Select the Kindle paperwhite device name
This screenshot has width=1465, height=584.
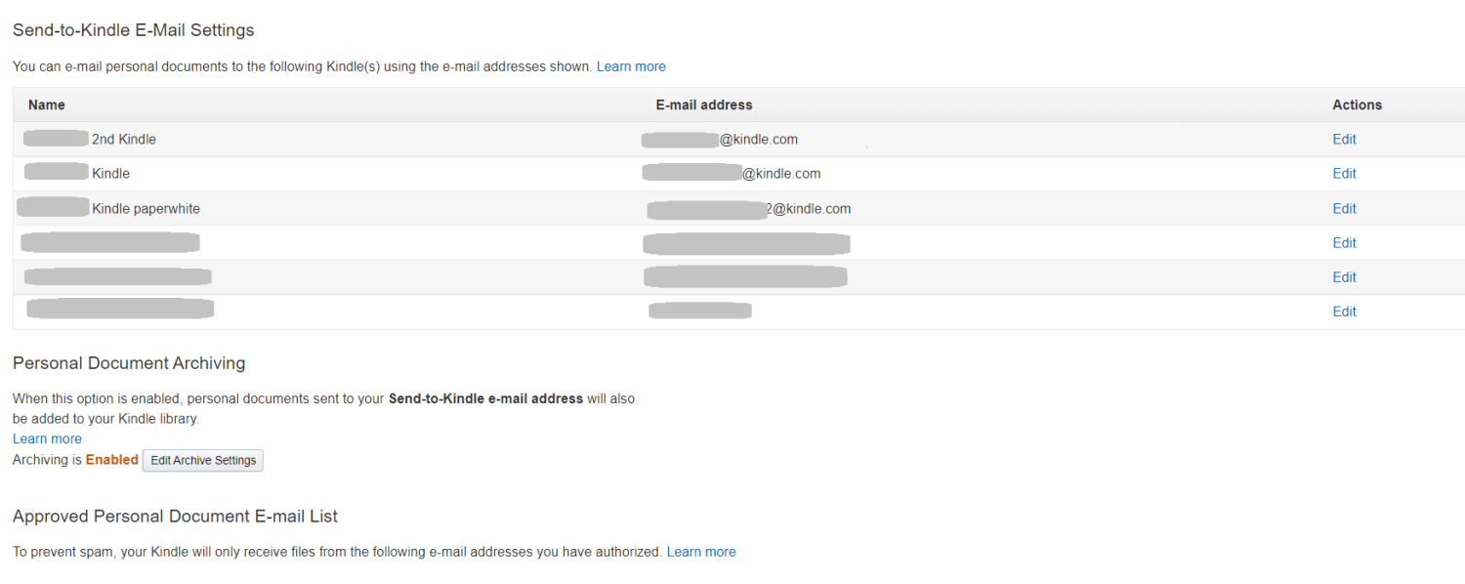tap(146, 209)
